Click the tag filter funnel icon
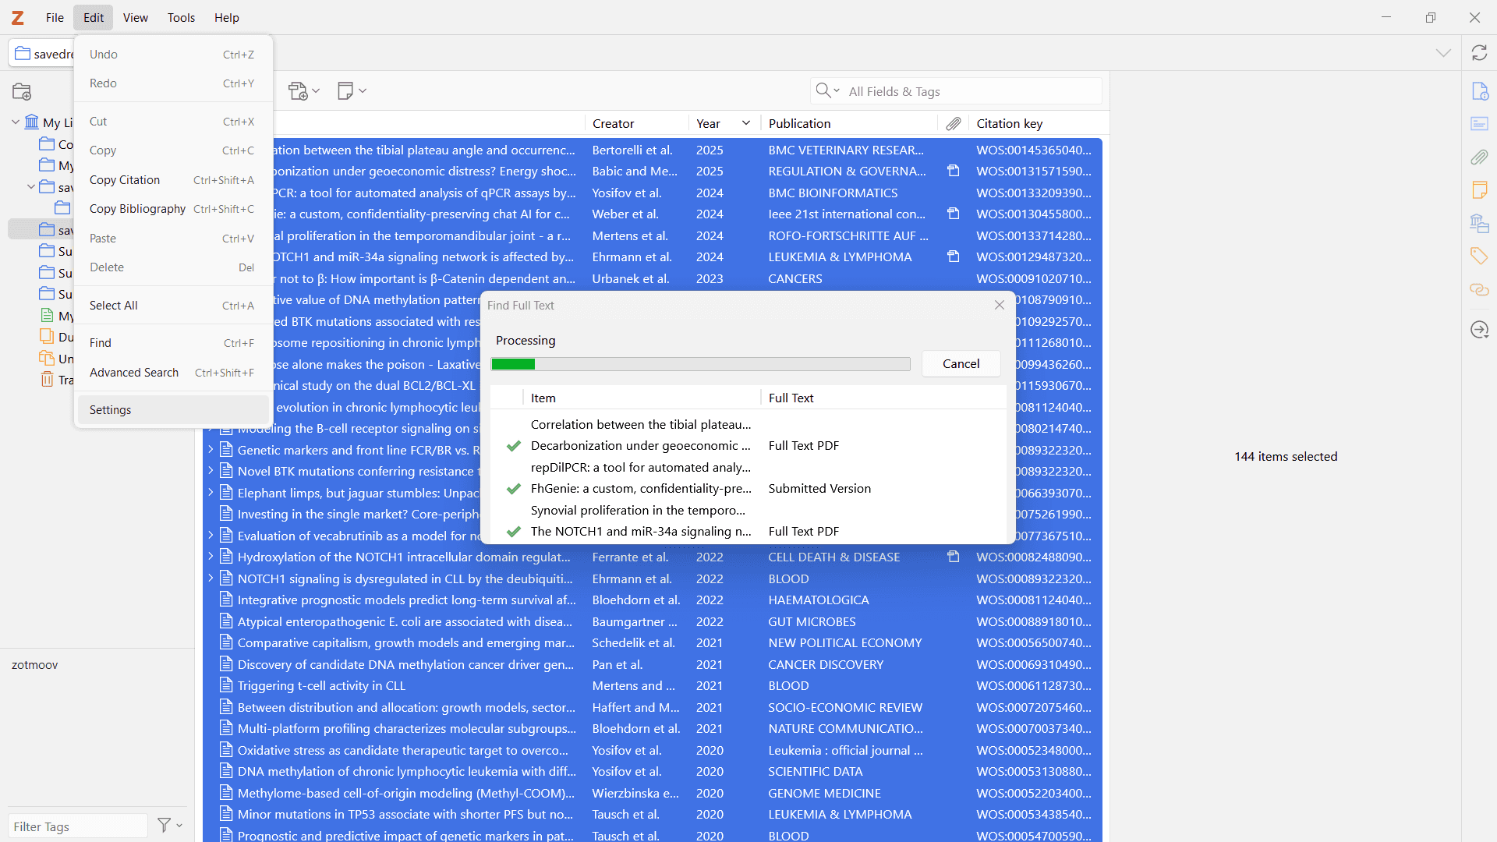The width and height of the screenshot is (1497, 842). tap(169, 825)
